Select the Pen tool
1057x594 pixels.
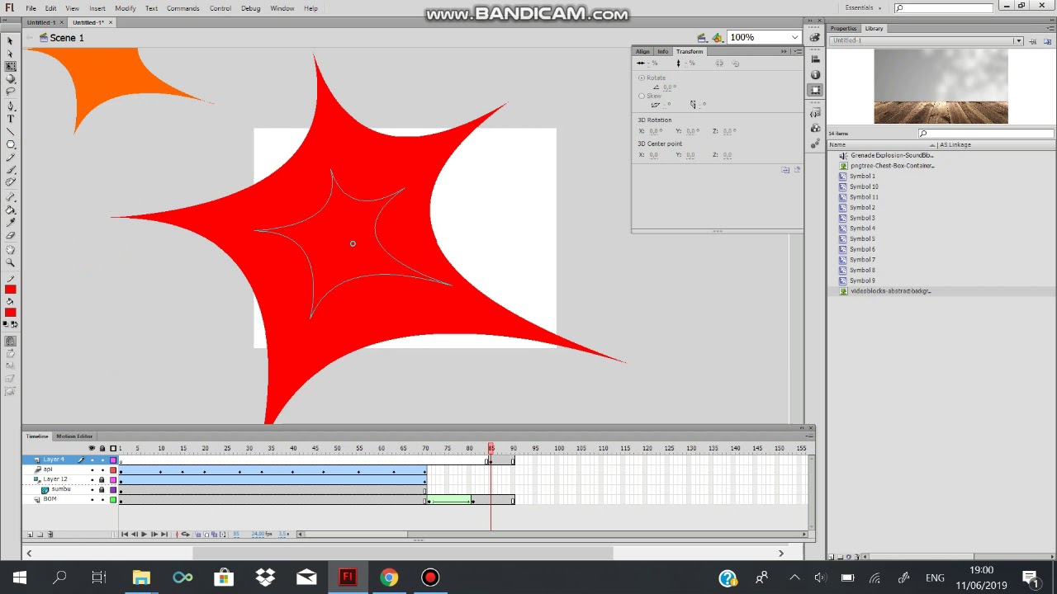click(10, 106)
